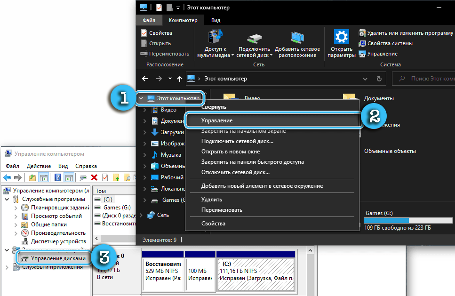Switch to the 'Вид' ribbon tab
Screen dimensions: 455x296
tap(216, 20)
